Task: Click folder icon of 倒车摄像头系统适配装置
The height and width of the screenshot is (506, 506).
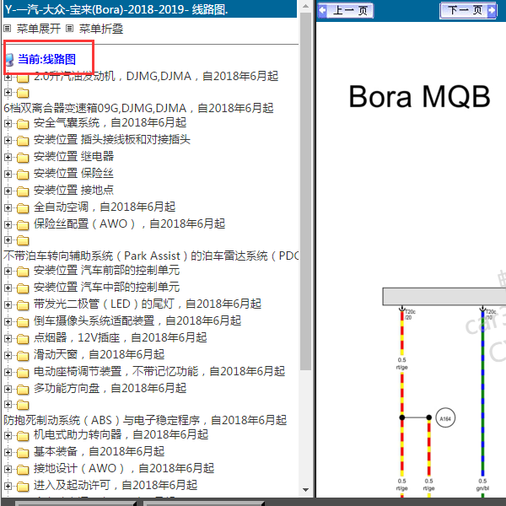Action: point(23,322)
